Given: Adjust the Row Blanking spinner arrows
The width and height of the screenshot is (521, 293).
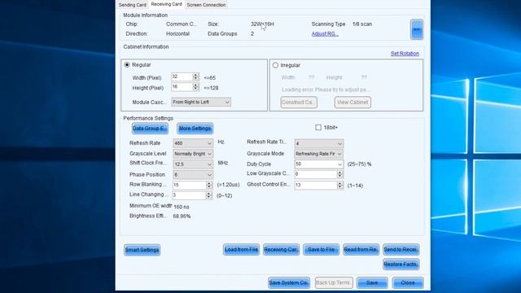Looking at the screenshot, I should coord(209,185).
